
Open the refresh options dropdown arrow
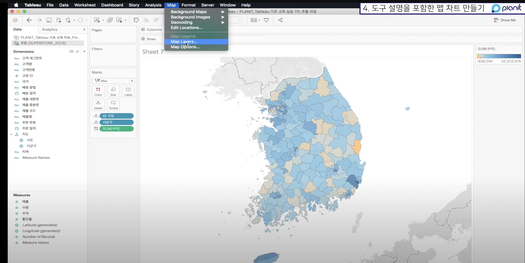[x=87, y=20]
